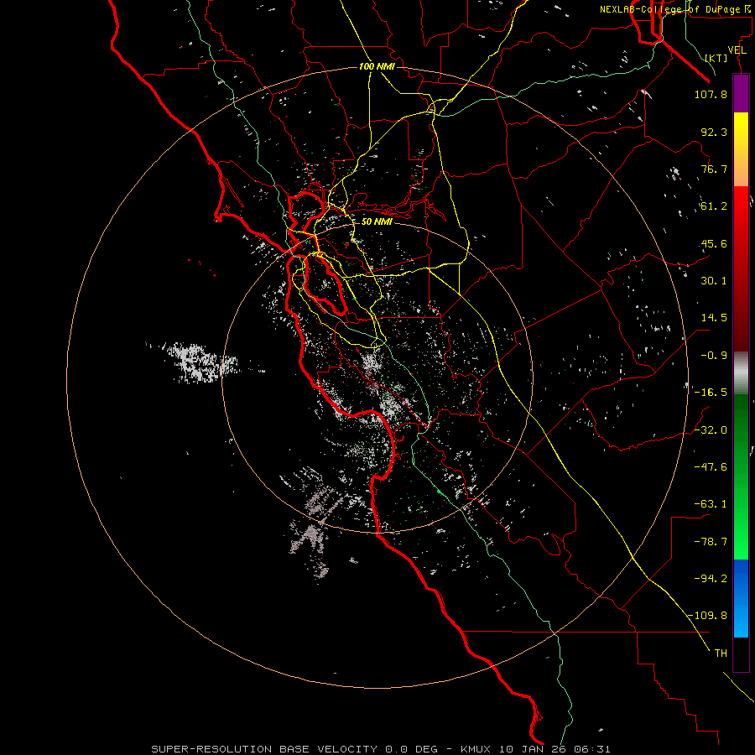Screen dimensions: 755x755
Task: Click the 50 NMI range ring label
Action: coord(377,221)
